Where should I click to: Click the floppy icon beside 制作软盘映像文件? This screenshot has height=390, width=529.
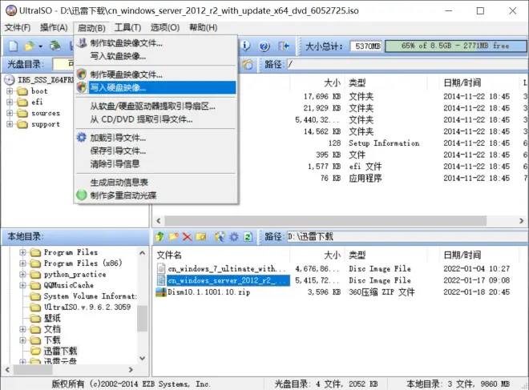81,42
